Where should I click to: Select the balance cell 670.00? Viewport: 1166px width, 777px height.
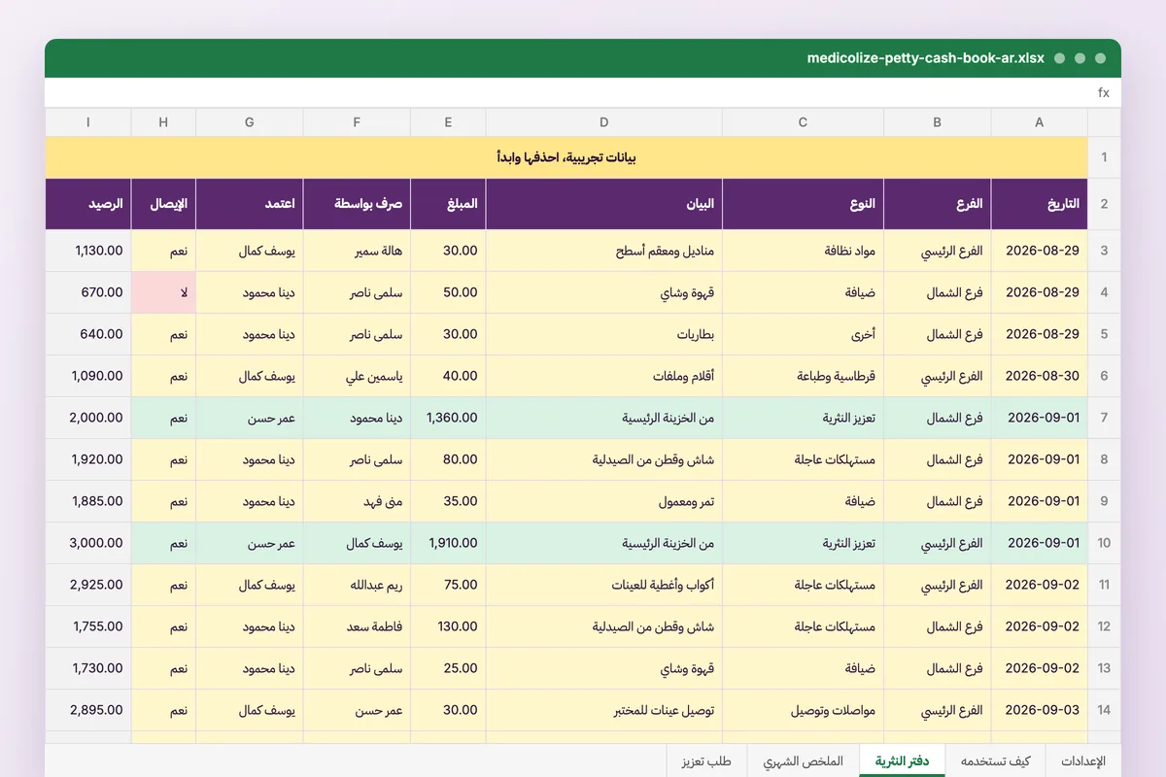click(x=88, y=292)
